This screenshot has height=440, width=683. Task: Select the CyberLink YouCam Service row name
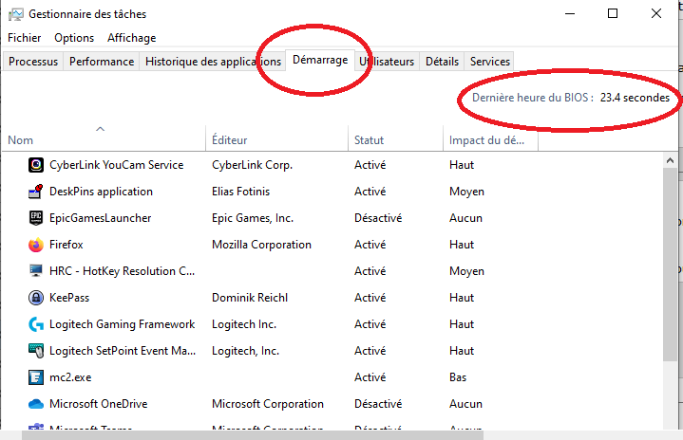click(x=116, y=165)
